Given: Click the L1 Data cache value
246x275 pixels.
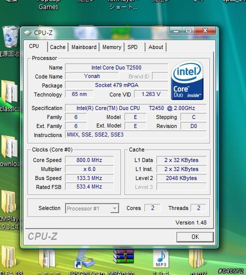Looking at the screenshot, I should coord(181,160).
